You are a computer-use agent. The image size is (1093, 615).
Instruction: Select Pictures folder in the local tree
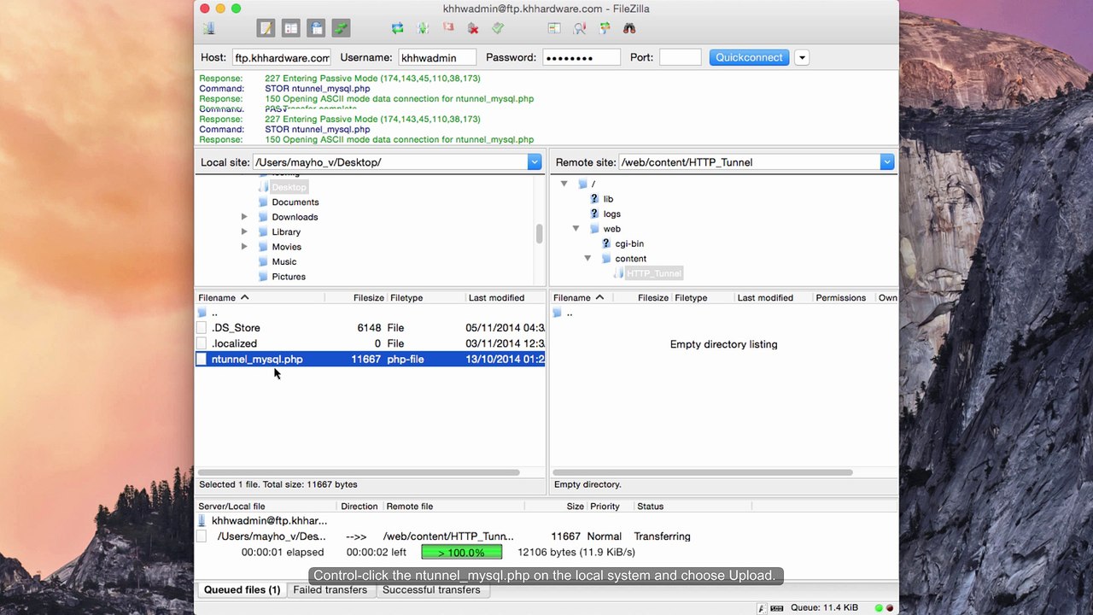point(289,277)
